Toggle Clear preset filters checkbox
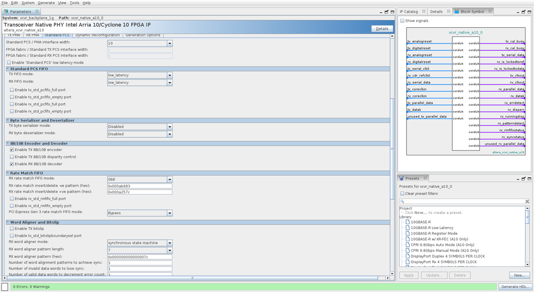 402,194
